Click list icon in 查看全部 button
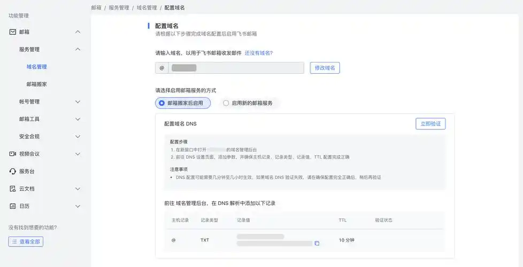This screenshot has width=523, height=267. (x=14, y=242)
